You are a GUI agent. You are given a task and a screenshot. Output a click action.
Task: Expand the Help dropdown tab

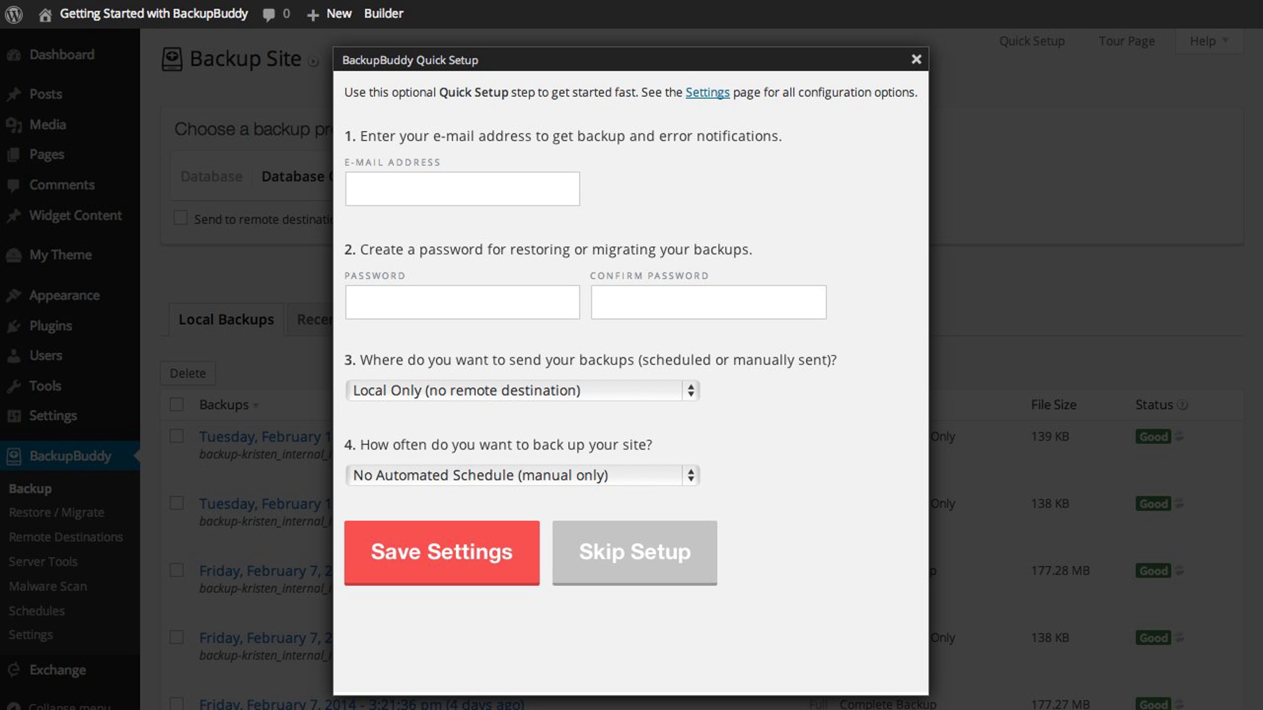pyautogui.click(x=1209, y=41)
